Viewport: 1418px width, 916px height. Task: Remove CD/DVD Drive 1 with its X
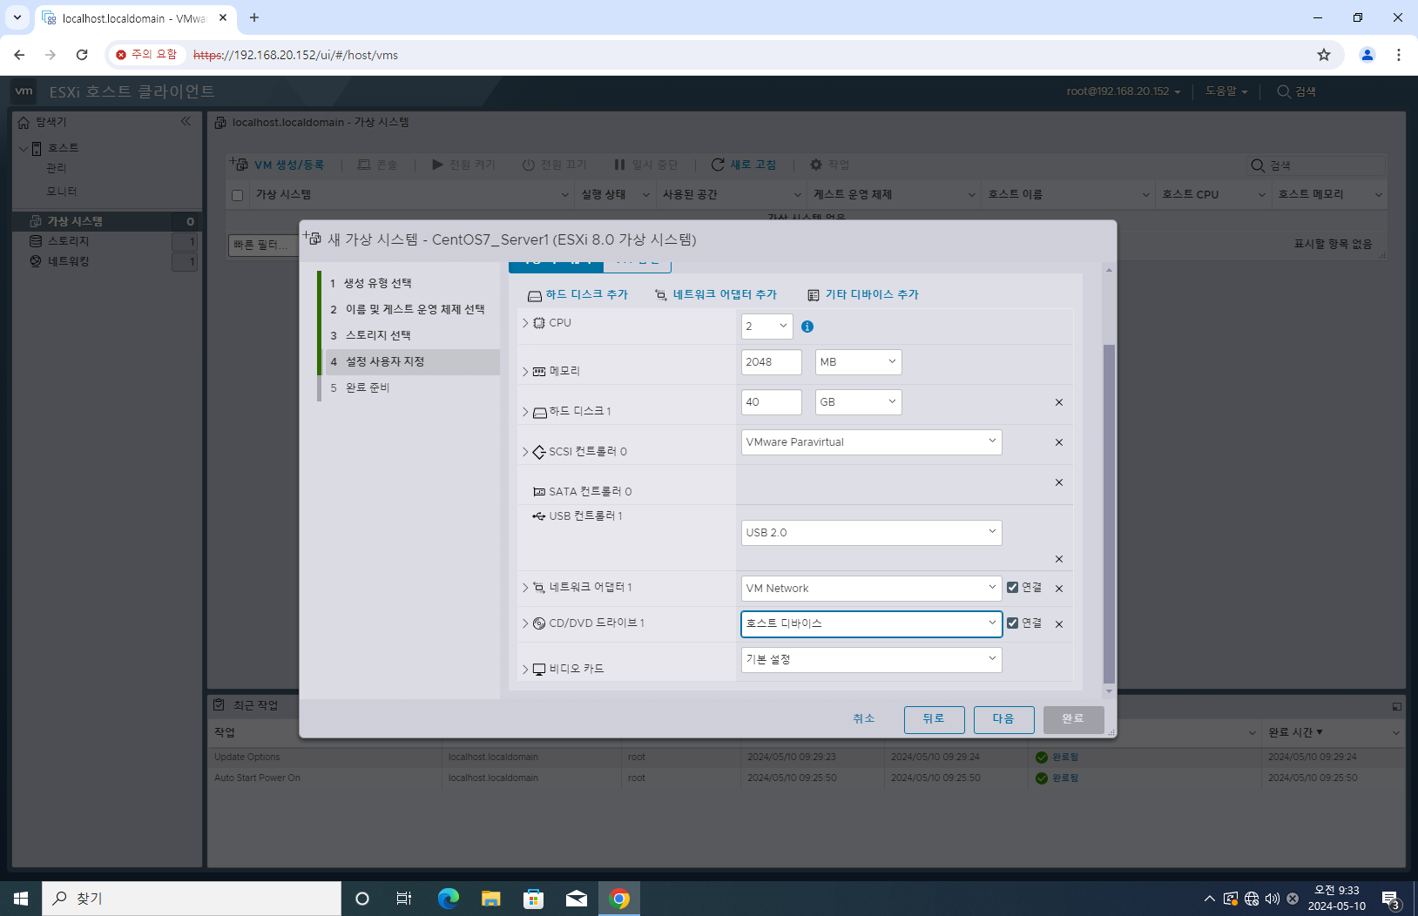(x=1059, y=624)
